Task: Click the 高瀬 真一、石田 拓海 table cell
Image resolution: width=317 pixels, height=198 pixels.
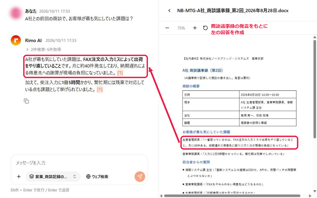Action: (268, 115)
